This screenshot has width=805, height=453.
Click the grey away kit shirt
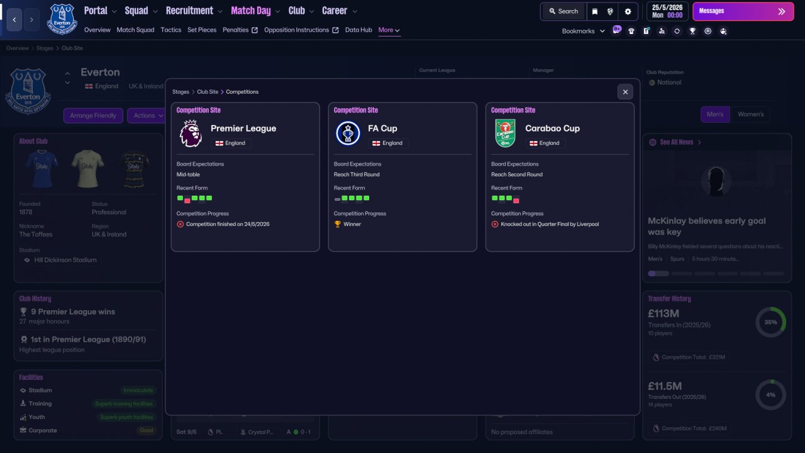pyautogui.click(x=87, y=169)
